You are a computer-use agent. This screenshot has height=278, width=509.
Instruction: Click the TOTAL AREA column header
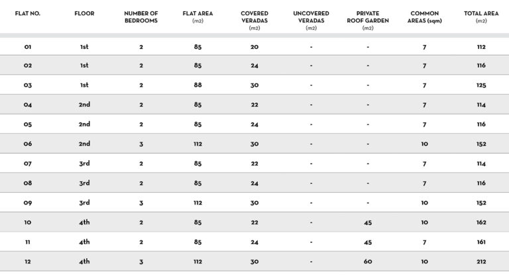coord(481,17)
